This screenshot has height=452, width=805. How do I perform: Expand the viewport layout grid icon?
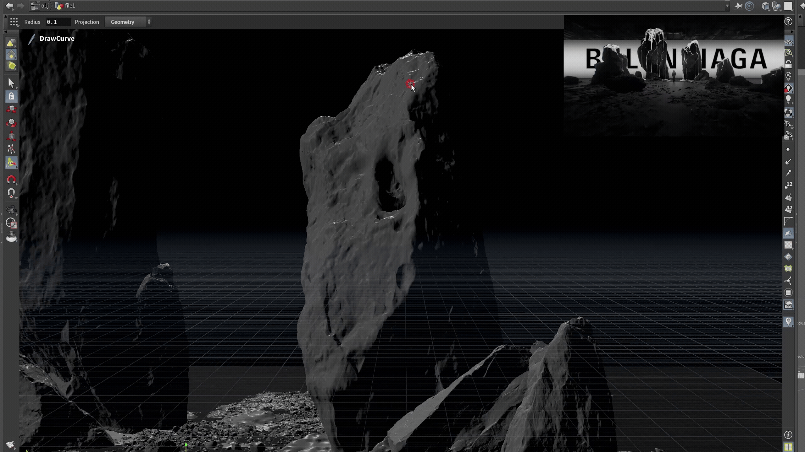pos(788,447)
